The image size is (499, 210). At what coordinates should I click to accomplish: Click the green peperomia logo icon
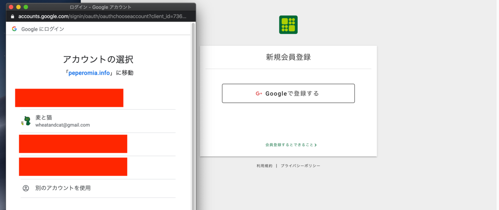coord(288,25)
